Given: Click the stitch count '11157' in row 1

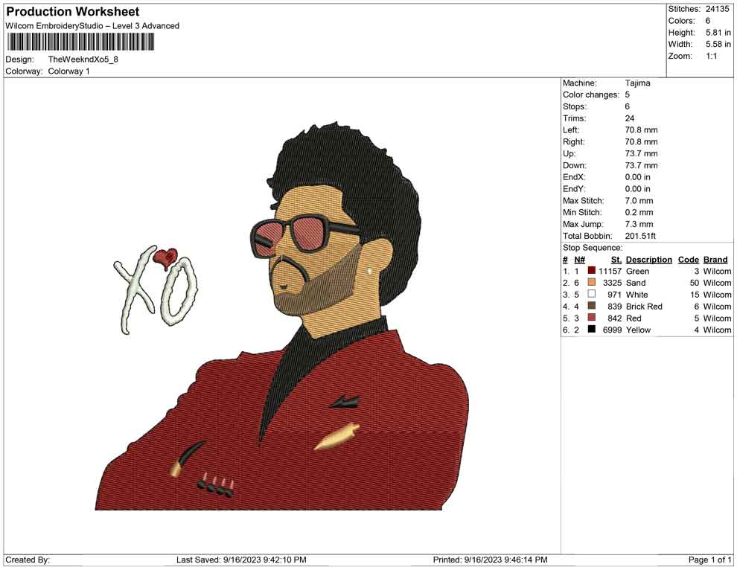Looking at the screenshot, I should click(x=610, y=271).
